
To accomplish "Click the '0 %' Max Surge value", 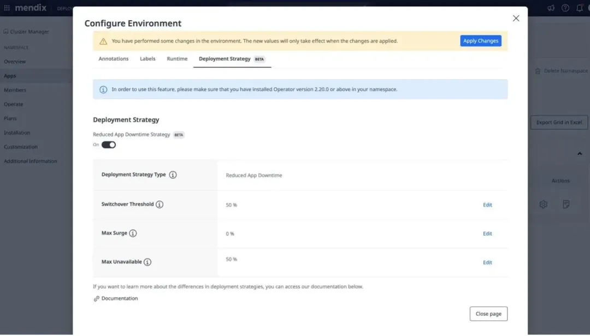I will tap(230, 234).
